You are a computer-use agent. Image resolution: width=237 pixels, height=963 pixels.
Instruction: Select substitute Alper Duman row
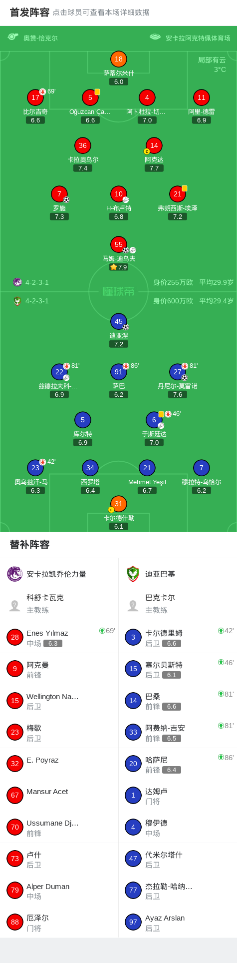tap(59, 891)
